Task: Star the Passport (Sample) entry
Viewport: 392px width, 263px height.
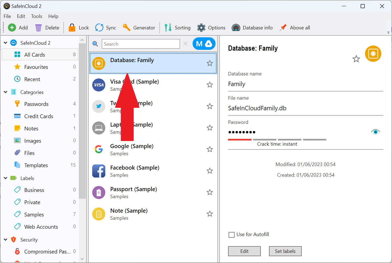Action: (210, 192)
